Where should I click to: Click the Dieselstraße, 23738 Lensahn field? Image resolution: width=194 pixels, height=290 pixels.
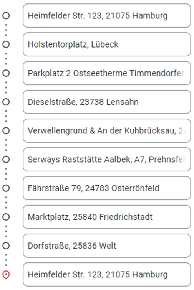(107, 102)
